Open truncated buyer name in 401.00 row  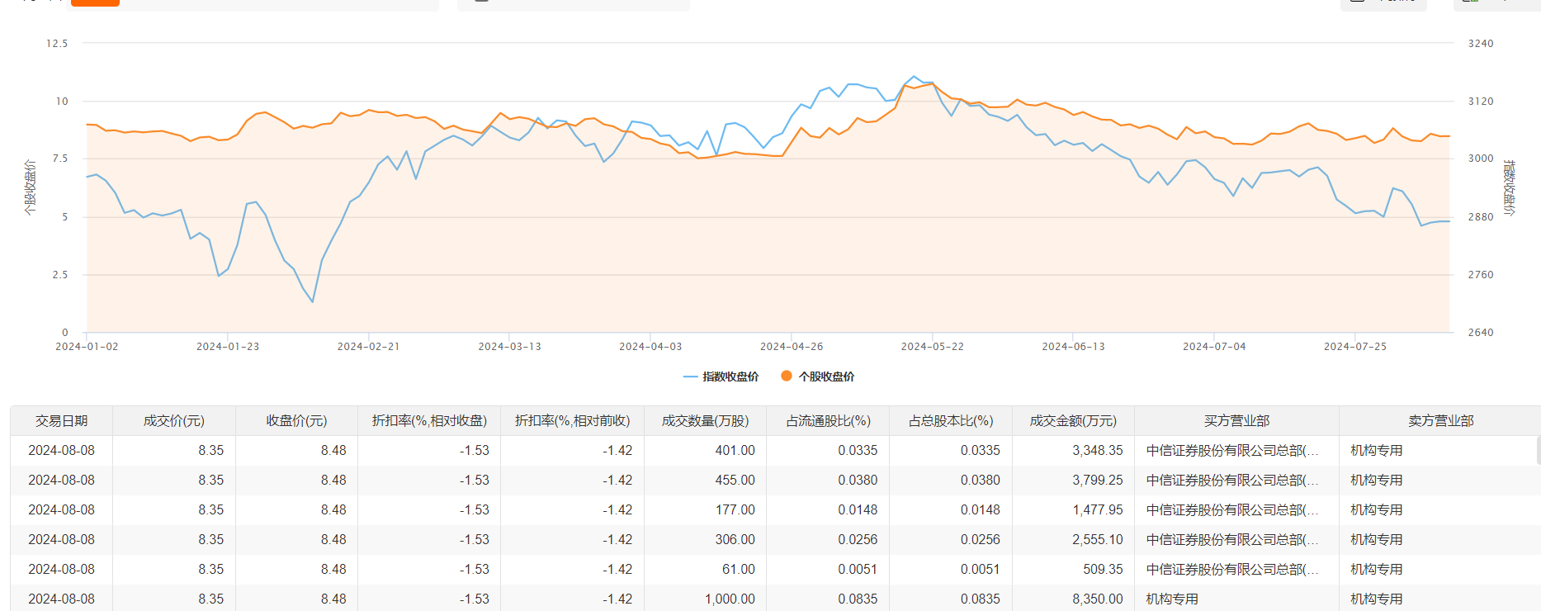1231,451
